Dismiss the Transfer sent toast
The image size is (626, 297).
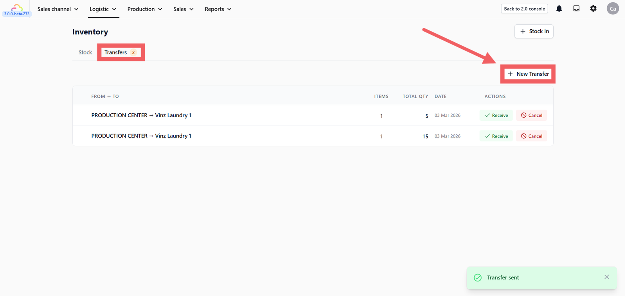click(x=606, y=277)
